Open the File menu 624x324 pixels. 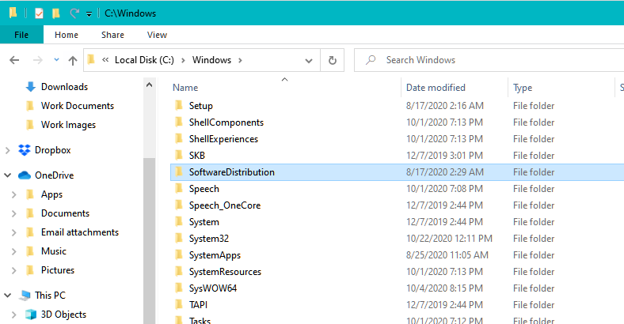(x=21, y=35)
